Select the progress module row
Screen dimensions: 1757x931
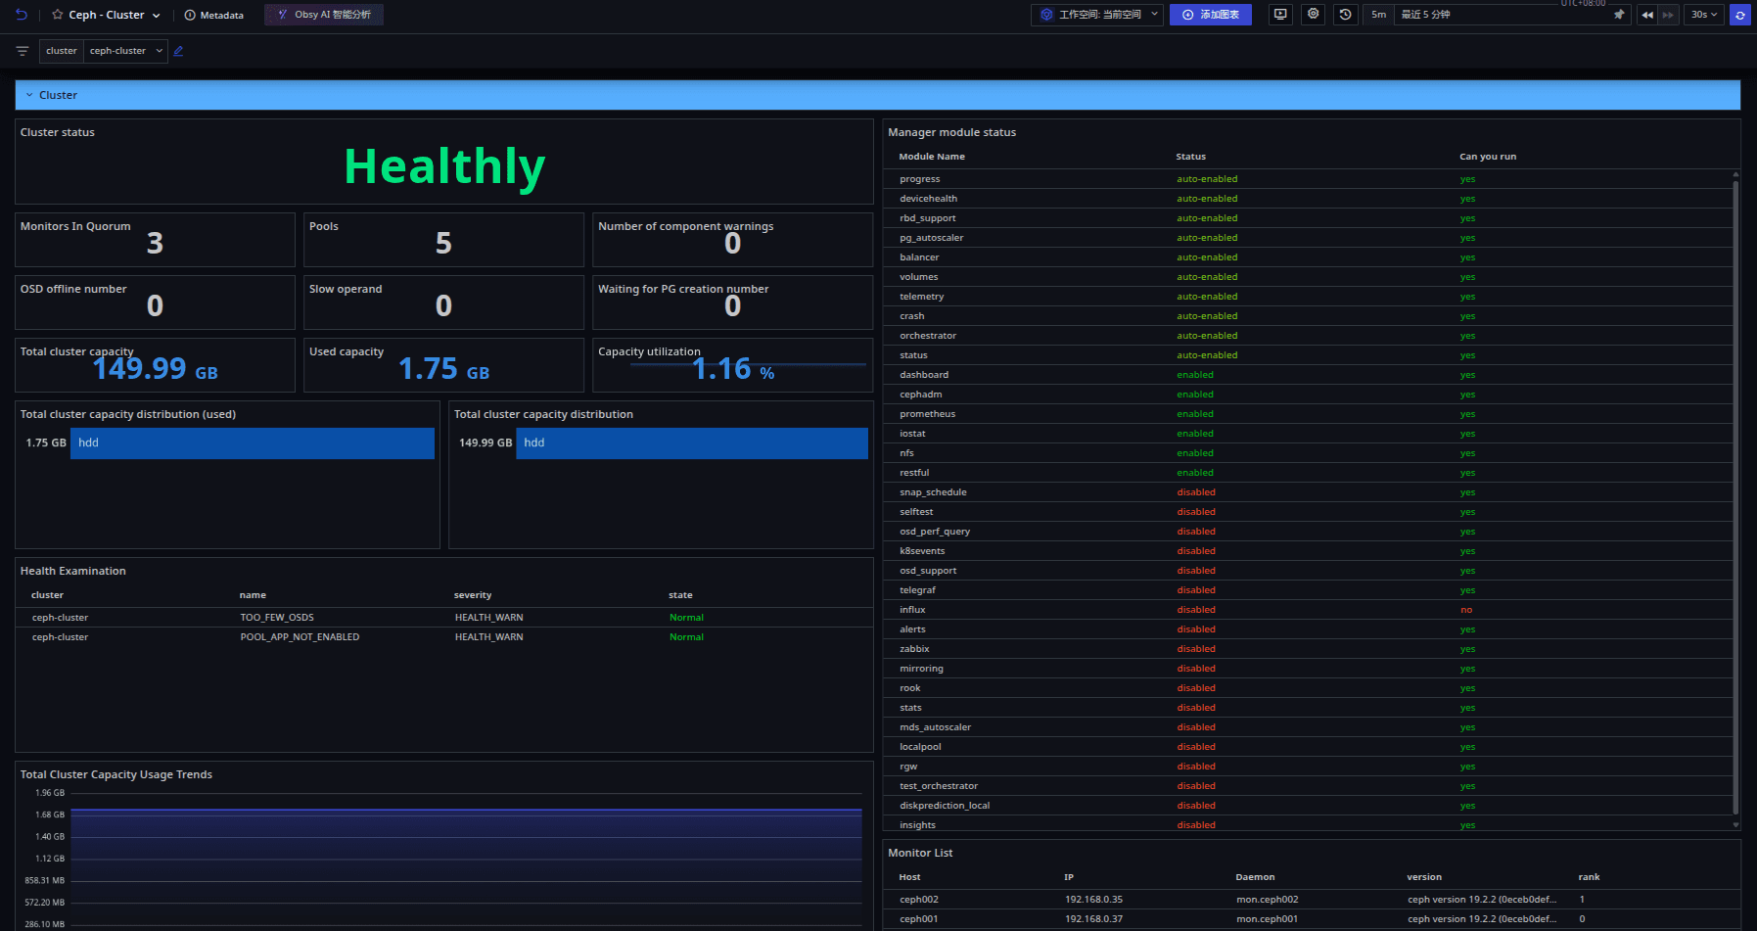[x=1308, y=179]
